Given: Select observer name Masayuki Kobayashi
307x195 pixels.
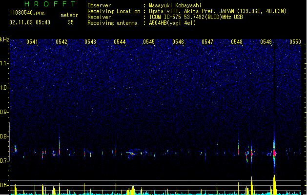Looking at the screenshot, I should tap(175, 5).
